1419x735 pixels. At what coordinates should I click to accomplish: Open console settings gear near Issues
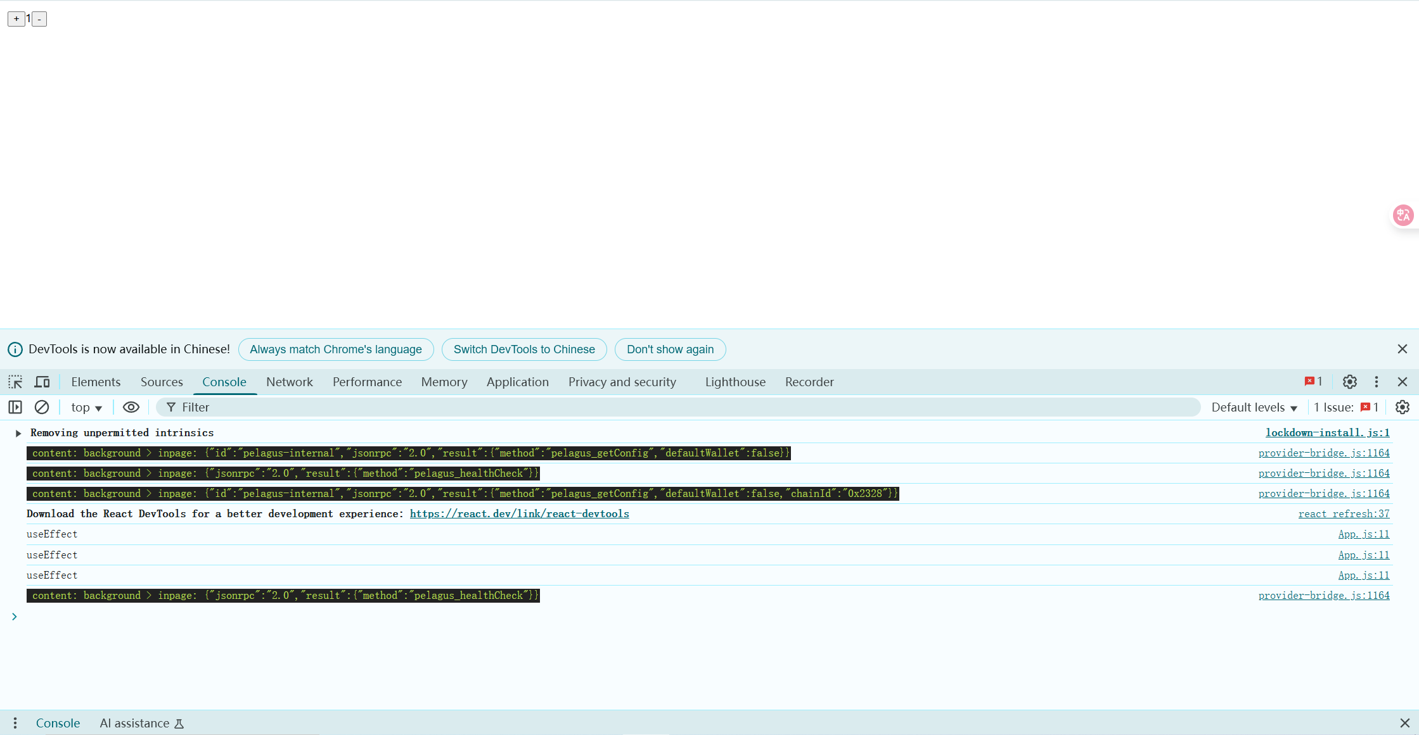coord(1402,407)
